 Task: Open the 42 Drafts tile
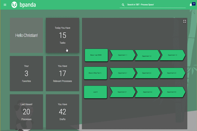[62, 112]
